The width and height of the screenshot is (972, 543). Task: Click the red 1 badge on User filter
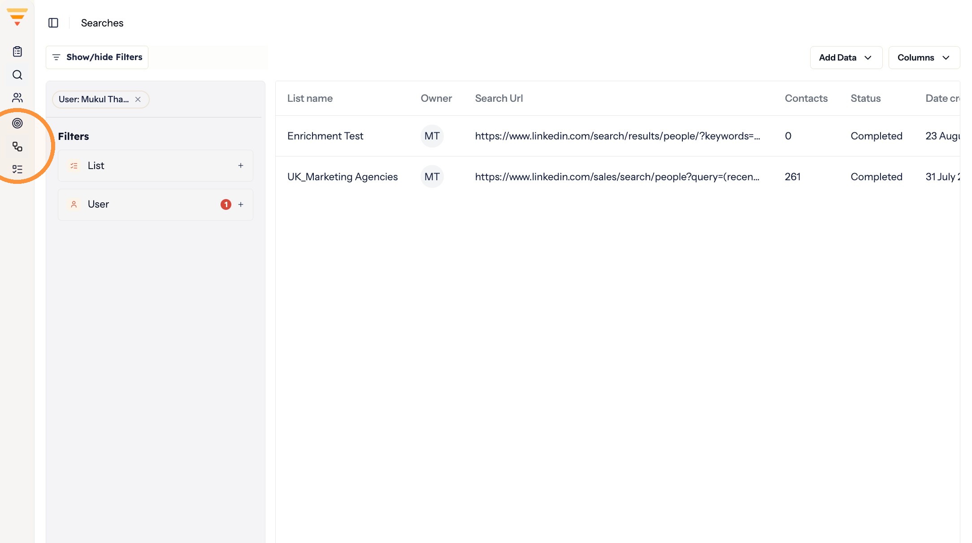[x=226, y=204]
